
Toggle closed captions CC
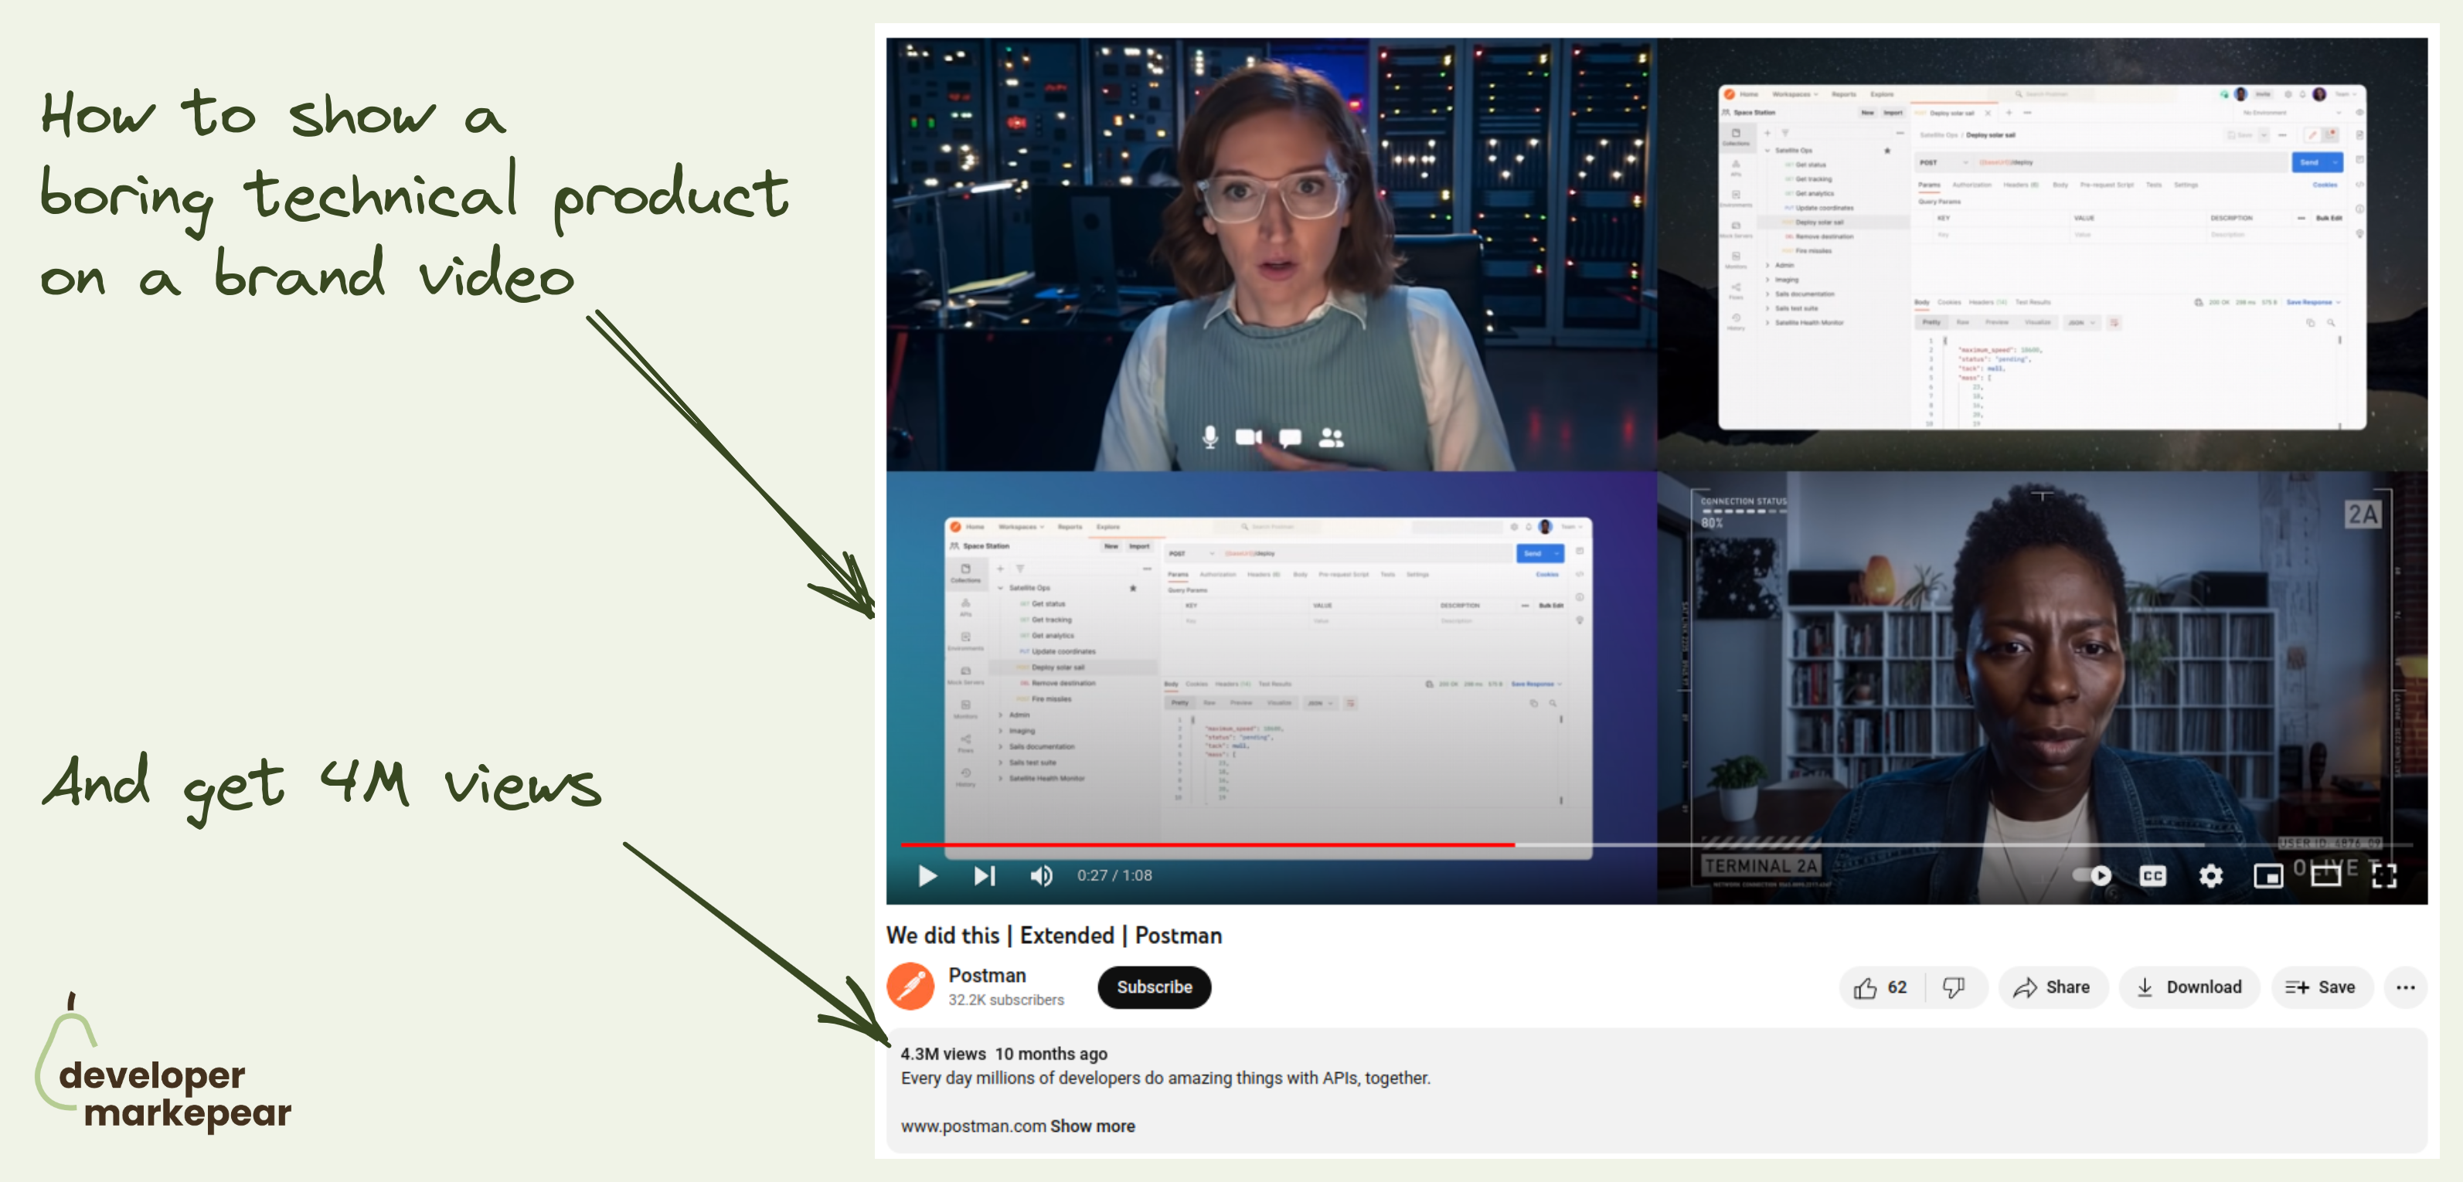2152,875
